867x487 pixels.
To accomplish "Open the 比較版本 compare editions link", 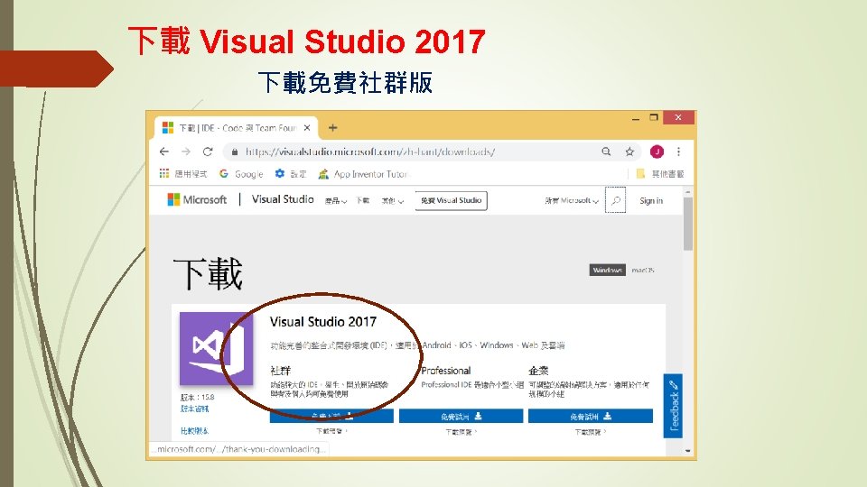I will point(195,431).
